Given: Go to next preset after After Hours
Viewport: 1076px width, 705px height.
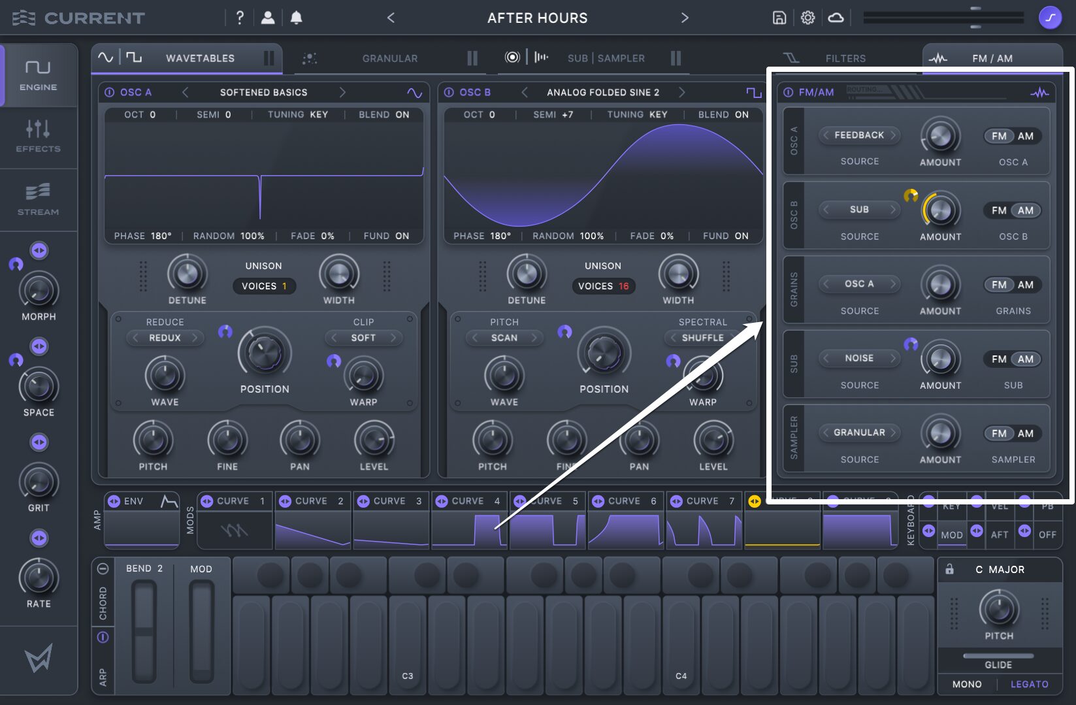Looking at the screenshot, I should pos(685,18).
